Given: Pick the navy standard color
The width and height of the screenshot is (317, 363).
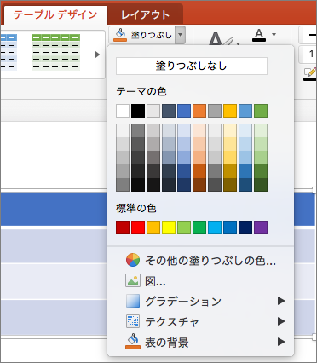Looking at the screenshot, I should coord(245,228).
